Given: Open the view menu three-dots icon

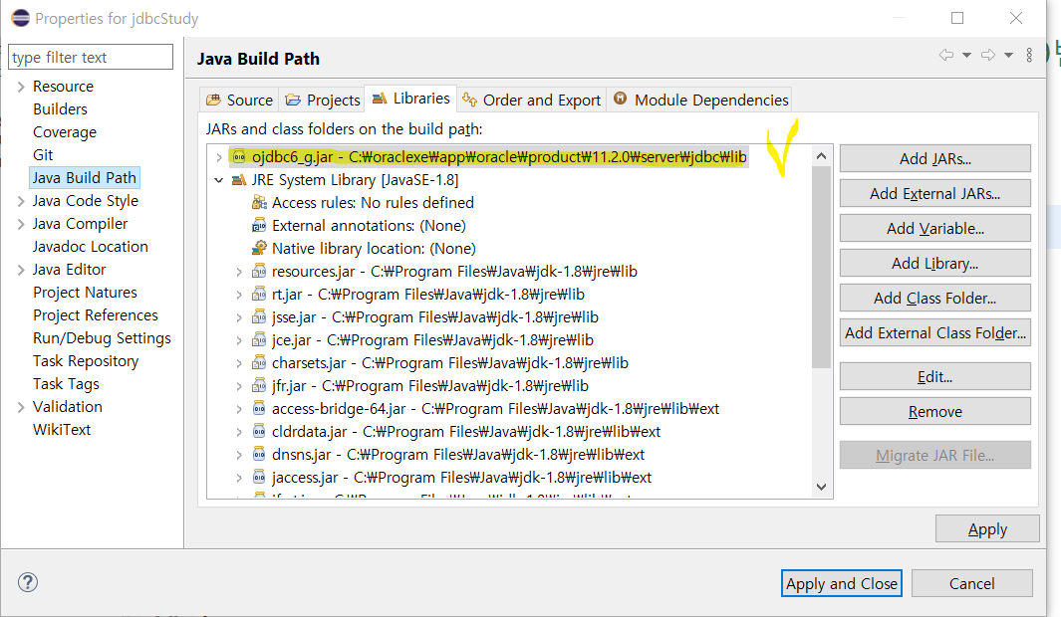Looking at the screenshot, I should pos(1029,56).
